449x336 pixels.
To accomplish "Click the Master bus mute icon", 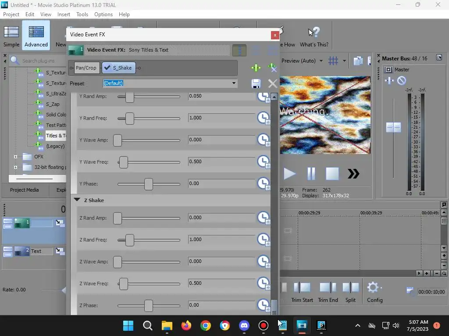I will (402, 80).
